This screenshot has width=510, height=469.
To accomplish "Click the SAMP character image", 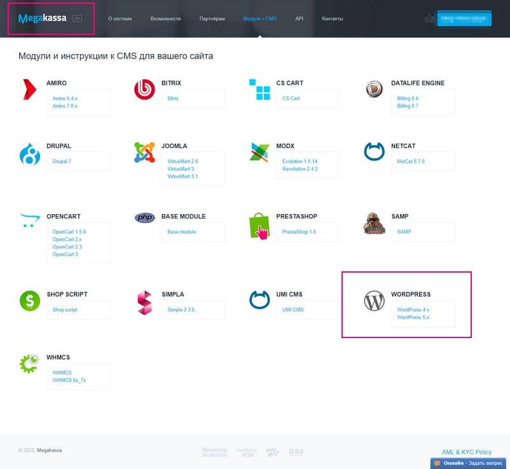I will click(374, 223).
